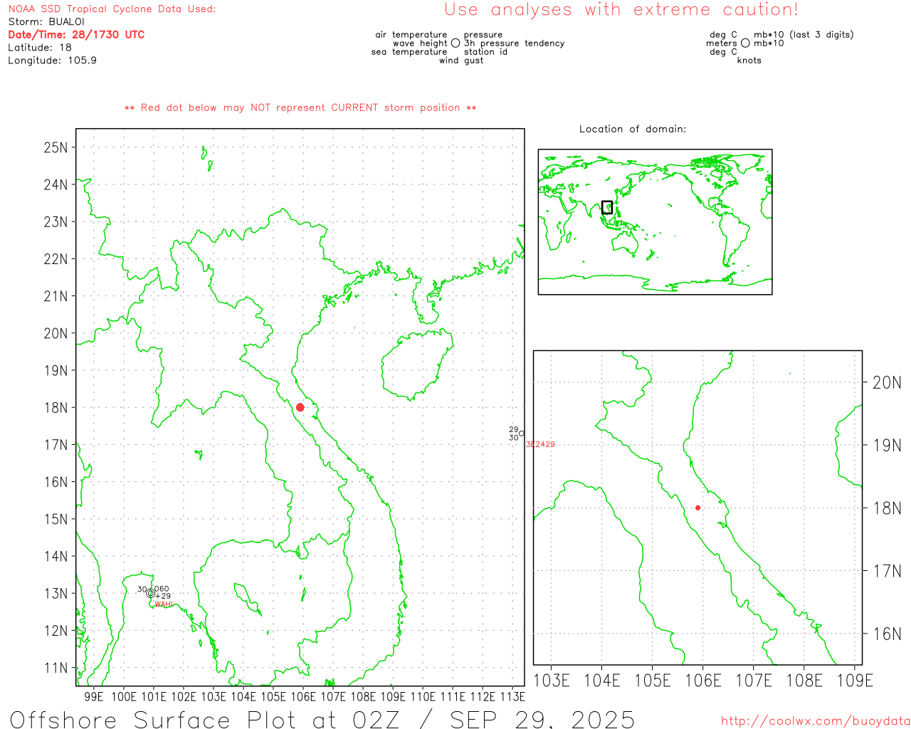
Task: Click the world domain locator map
Action: (x=655, y=221)
